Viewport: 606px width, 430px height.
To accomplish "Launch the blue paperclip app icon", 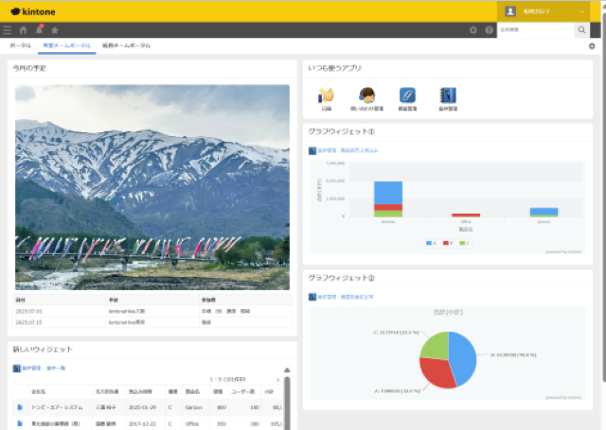I will tap(407, 99).
